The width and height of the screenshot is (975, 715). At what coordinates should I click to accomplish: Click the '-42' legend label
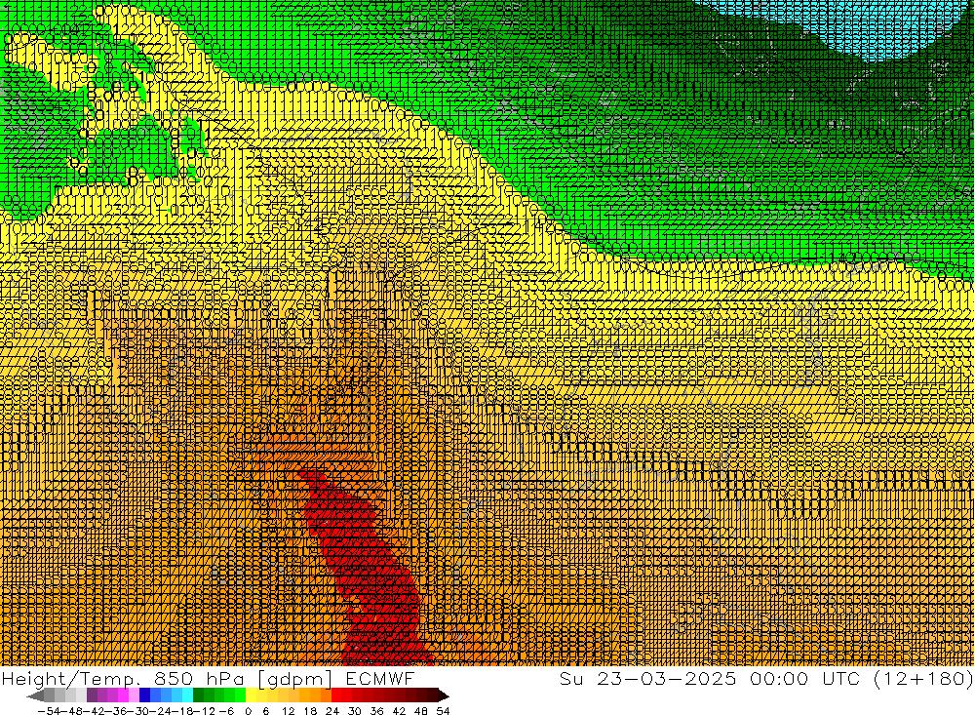pos(93,710)
